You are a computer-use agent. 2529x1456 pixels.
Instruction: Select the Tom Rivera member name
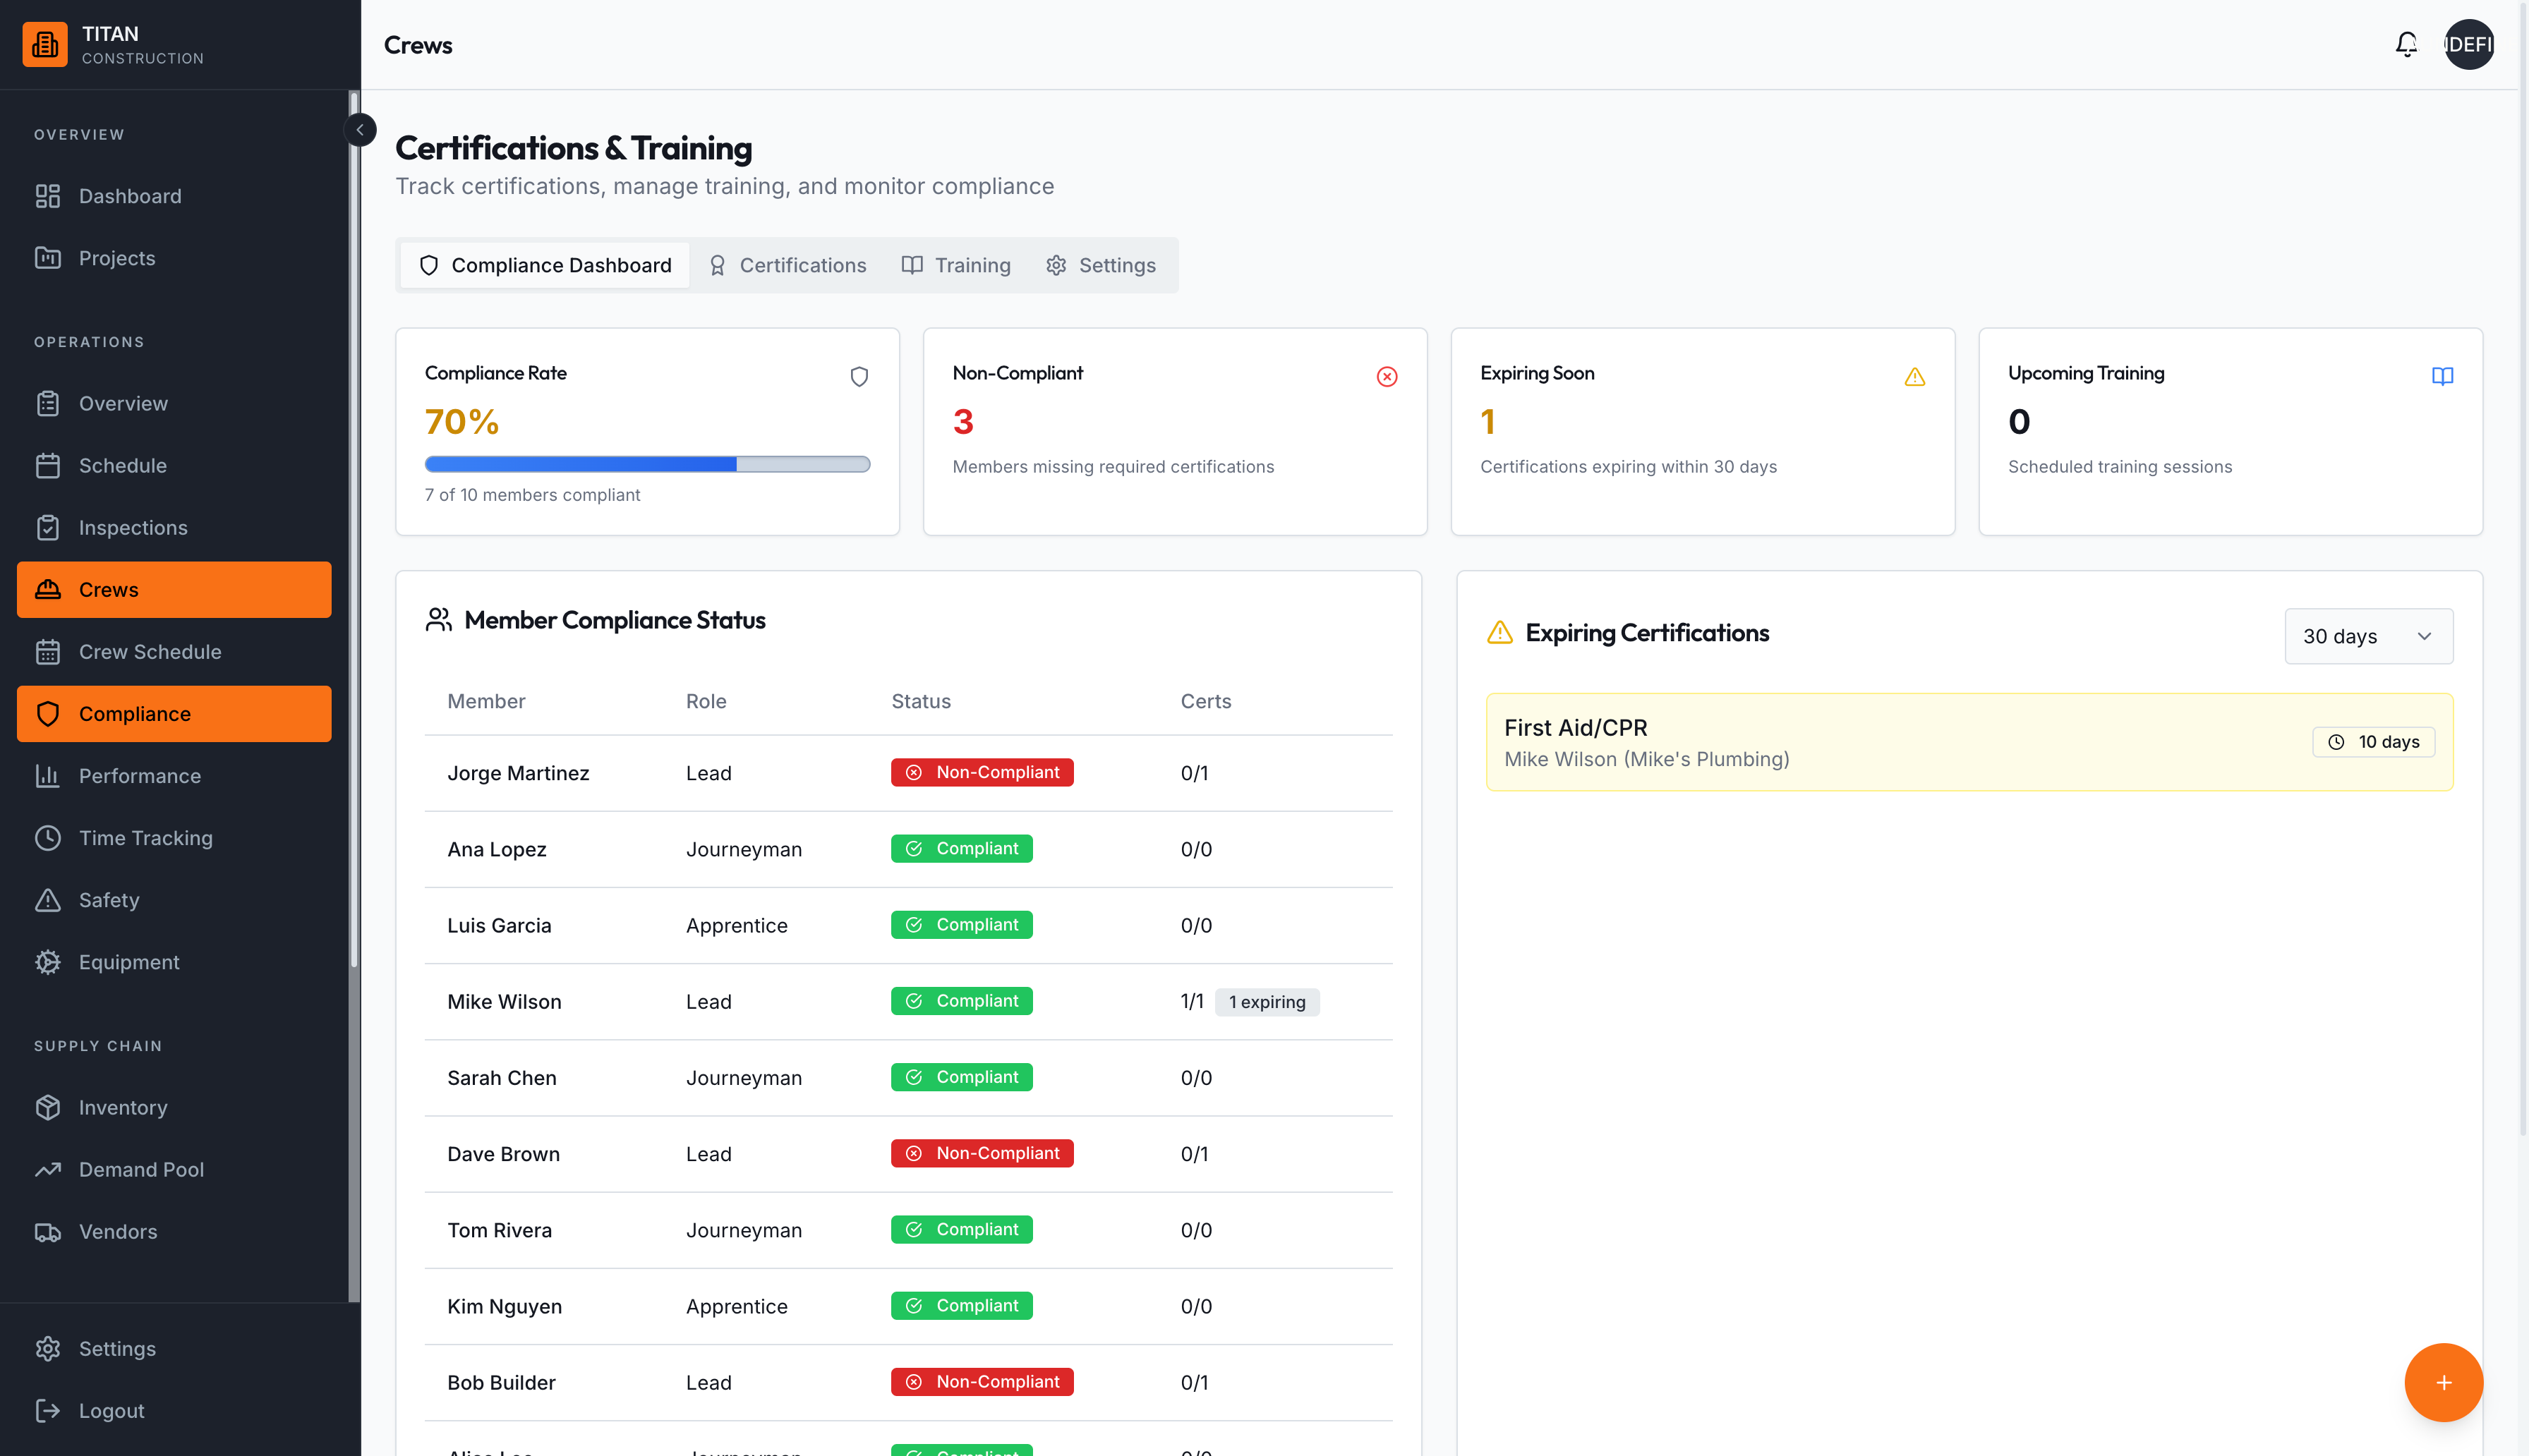499,1230
